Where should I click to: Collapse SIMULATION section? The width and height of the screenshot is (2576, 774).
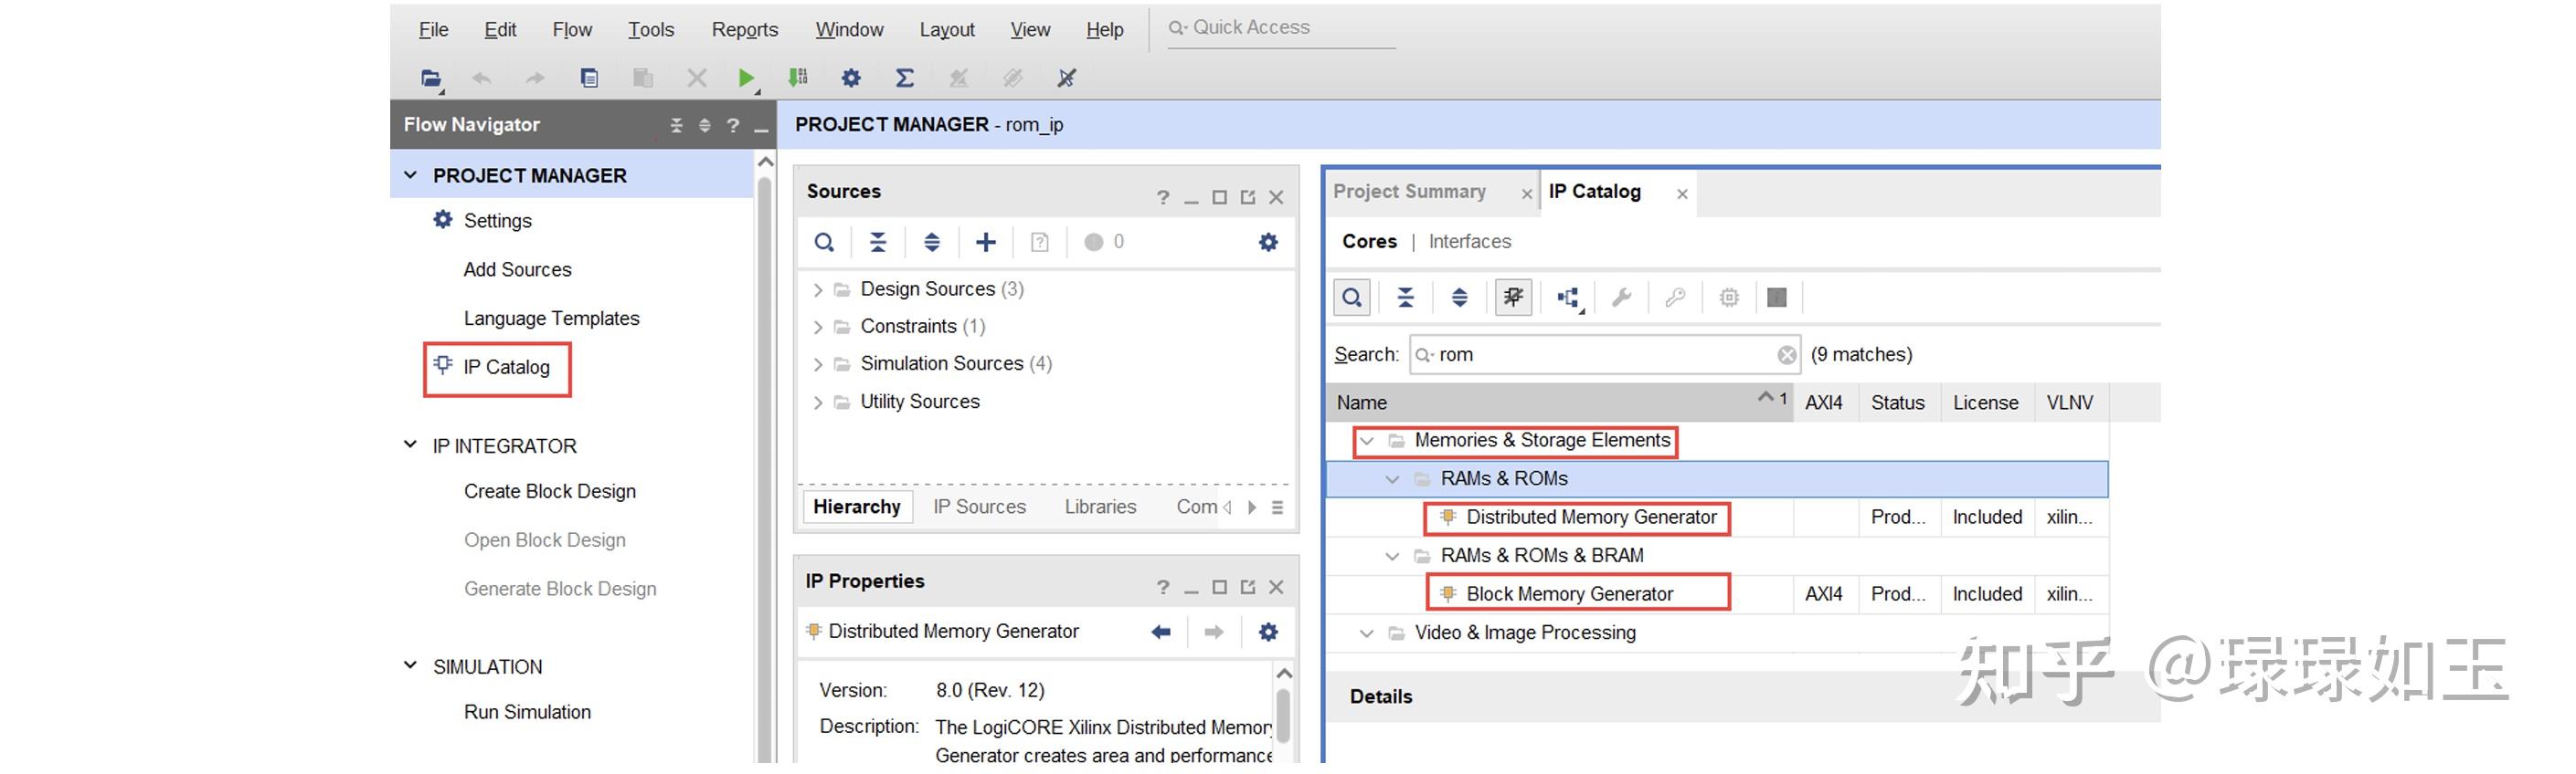tap(410, 666)
